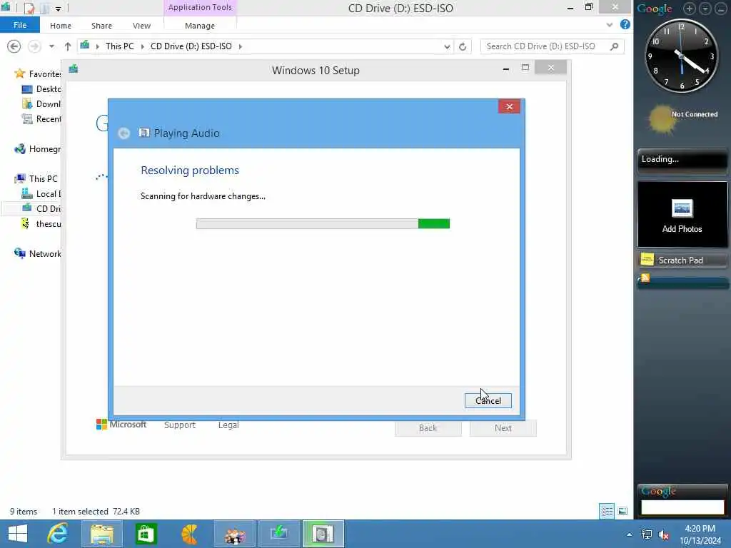Open the Google sidebar options dropdown

[x=705, y=9]
